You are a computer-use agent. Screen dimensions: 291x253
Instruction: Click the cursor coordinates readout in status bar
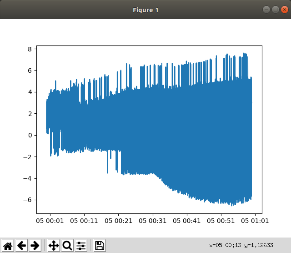241,245
